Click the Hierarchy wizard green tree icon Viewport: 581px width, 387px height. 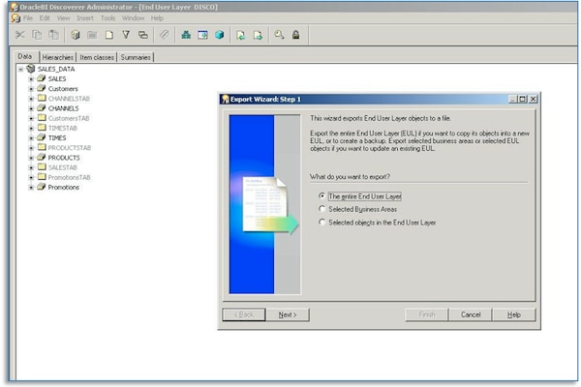pos(186,35)
